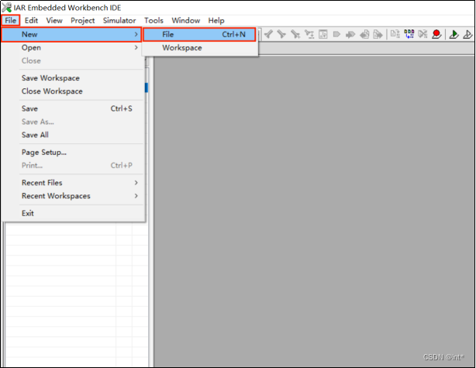
Task: Click the Compile toolbar icon
Action: pyautogui.click(x=395, y=34)
